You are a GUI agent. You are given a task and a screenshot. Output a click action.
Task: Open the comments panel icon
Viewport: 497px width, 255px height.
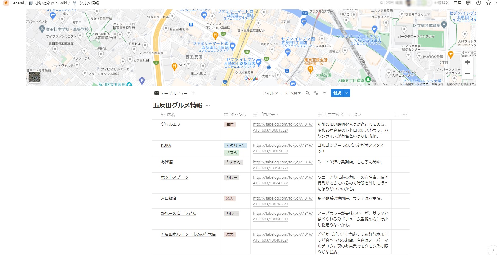coord(469,3)
